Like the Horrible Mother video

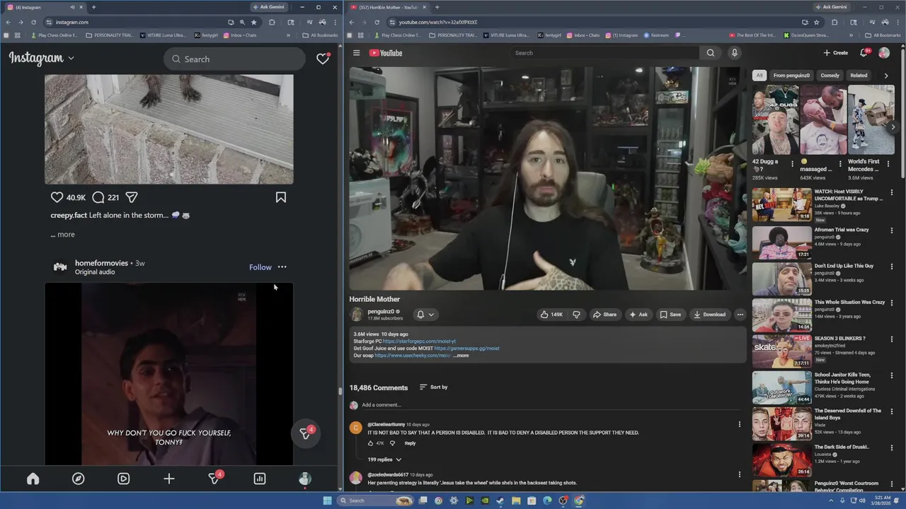tap(551, 315)
